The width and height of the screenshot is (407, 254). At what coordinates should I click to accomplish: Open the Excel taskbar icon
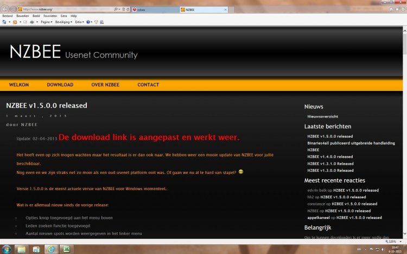click(66, 249)
